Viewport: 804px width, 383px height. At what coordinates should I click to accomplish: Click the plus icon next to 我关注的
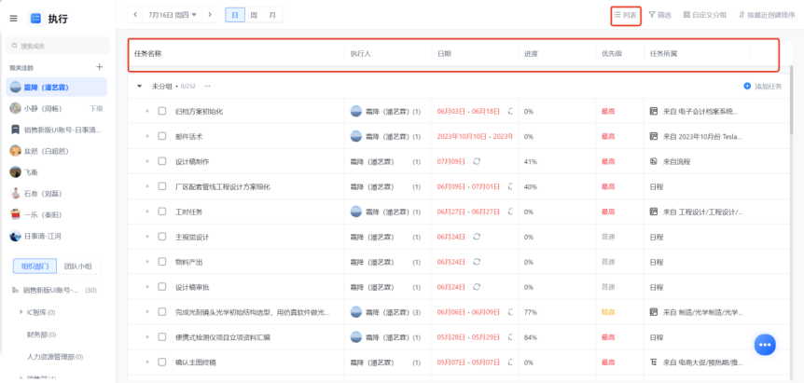click(x=100, y=67)
